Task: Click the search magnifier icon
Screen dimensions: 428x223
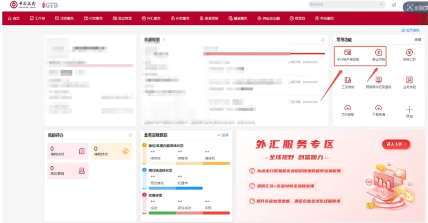Action: [x=381, y=4]
